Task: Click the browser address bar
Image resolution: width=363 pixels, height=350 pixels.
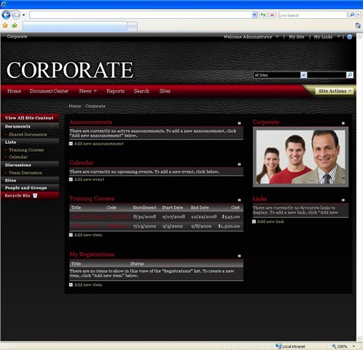Action: [141, 15]
